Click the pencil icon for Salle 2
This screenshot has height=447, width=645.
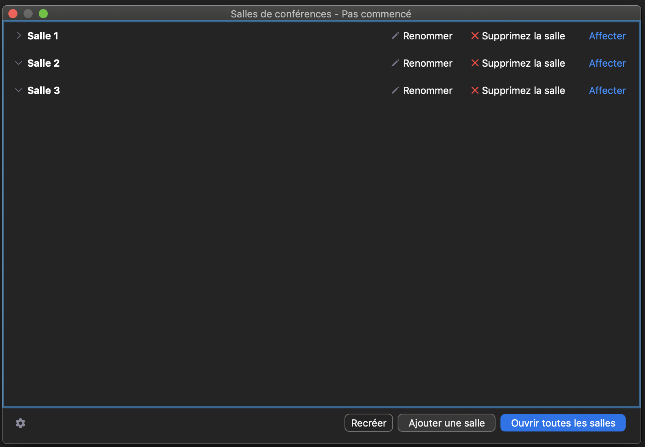click(x=395, y=63)
